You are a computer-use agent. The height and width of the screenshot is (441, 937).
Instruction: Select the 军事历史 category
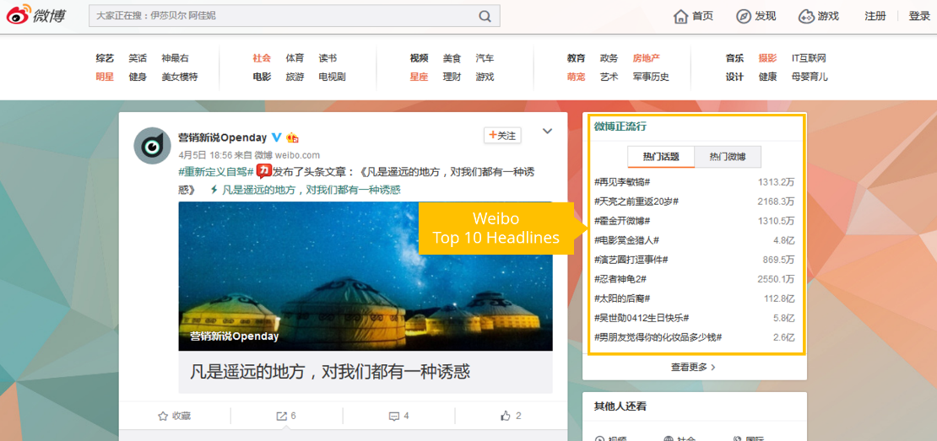click(652, 77)
